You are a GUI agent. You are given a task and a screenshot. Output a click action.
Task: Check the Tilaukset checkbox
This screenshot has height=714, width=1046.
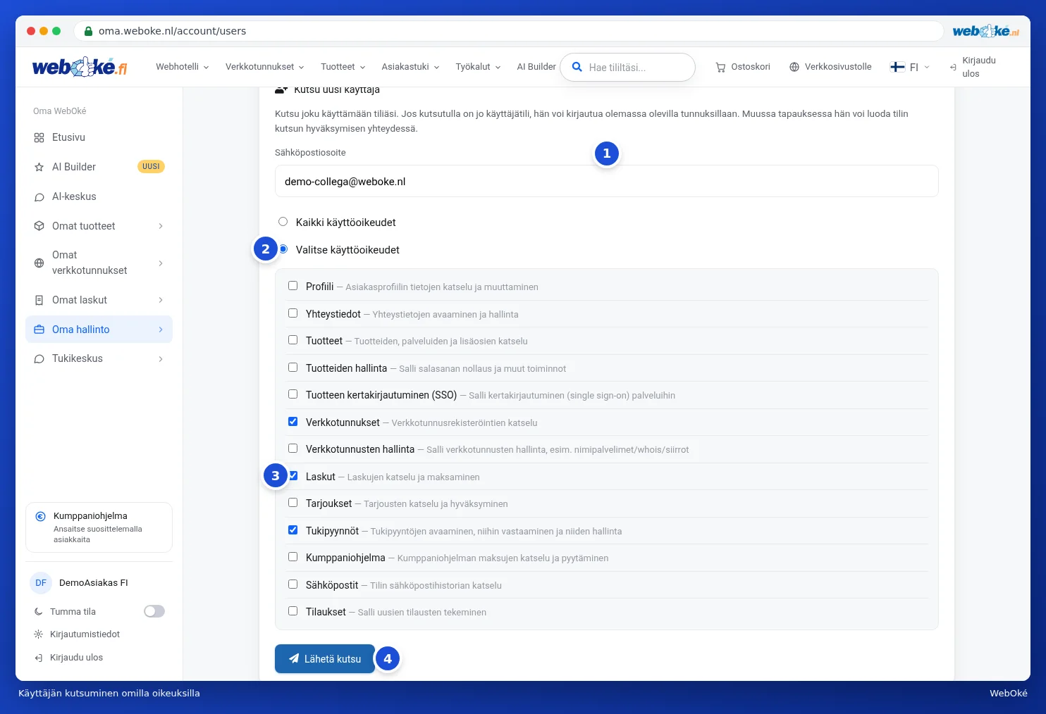pos(293,611)
